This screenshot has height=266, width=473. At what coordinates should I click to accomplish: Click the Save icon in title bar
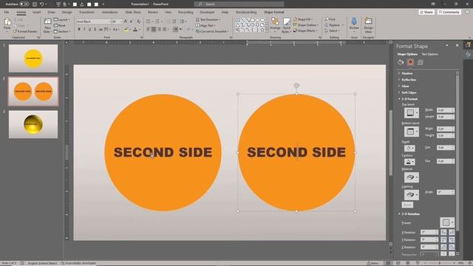(35, 4)
